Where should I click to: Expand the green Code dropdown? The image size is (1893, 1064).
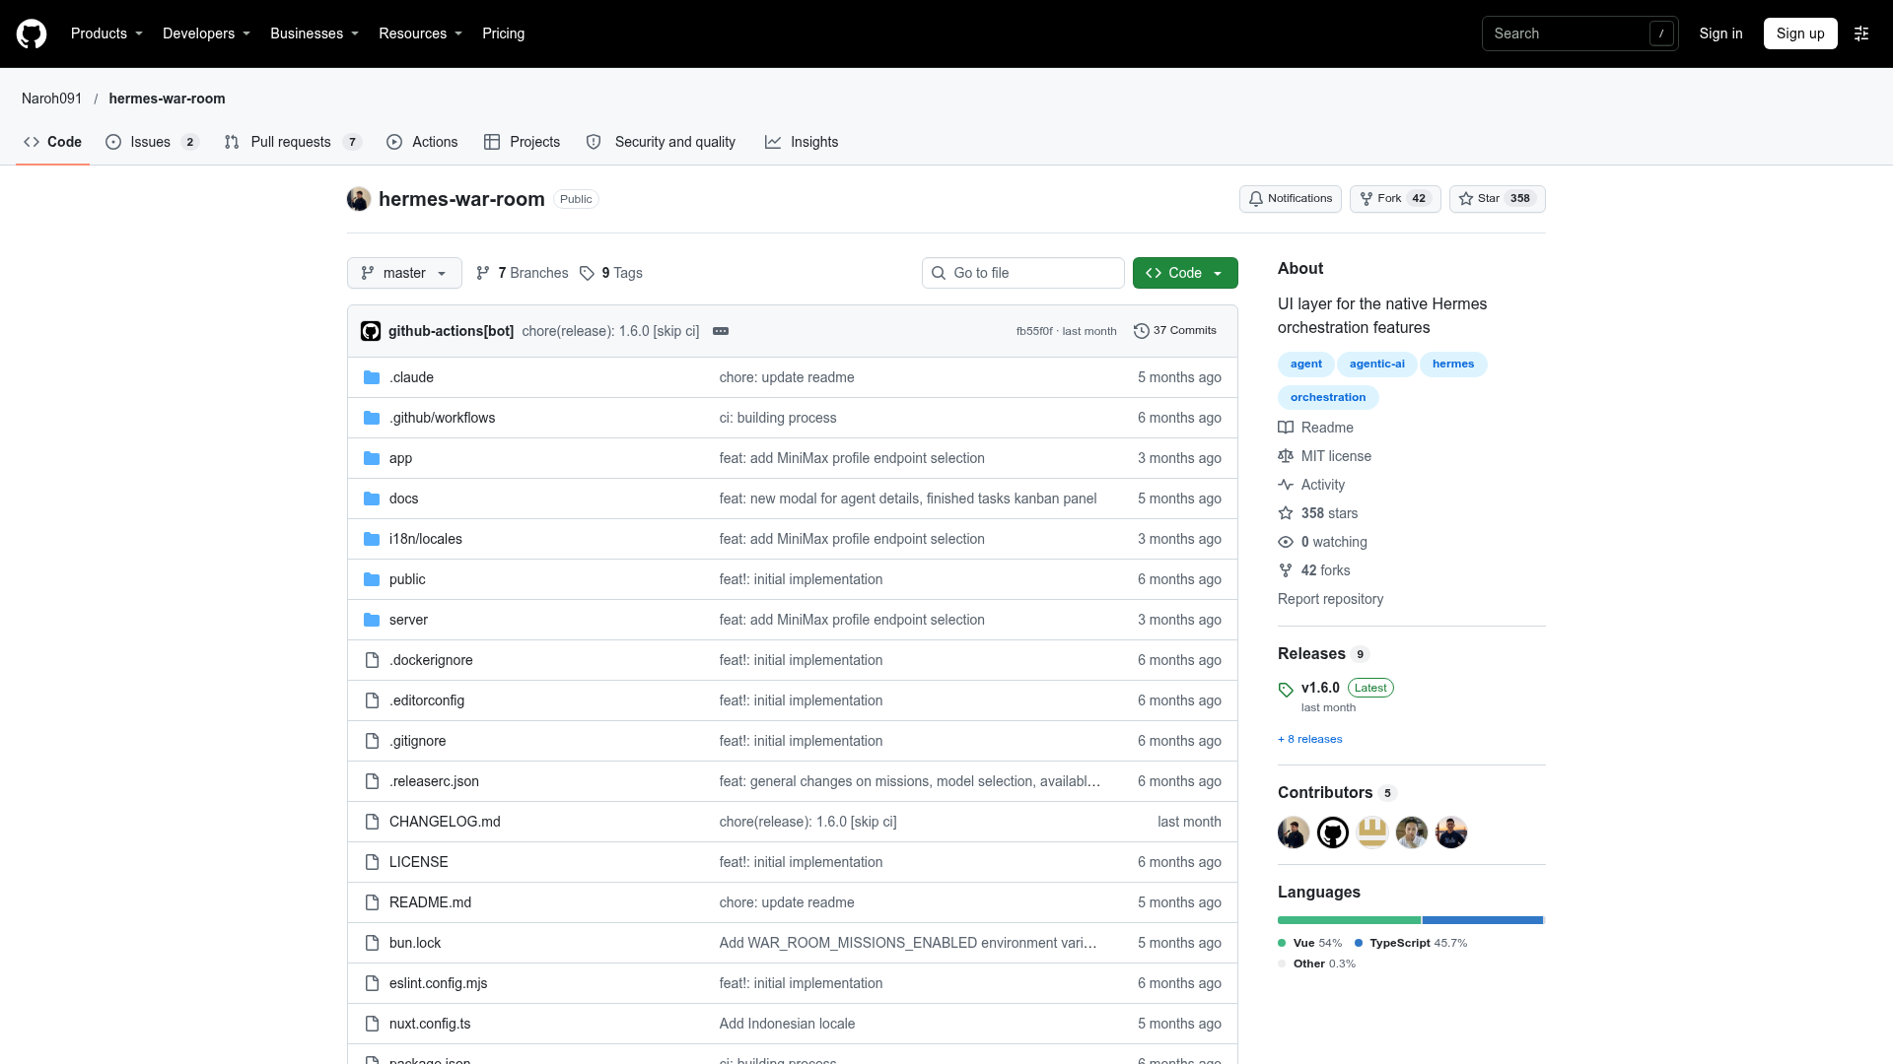coord(1185,273)
